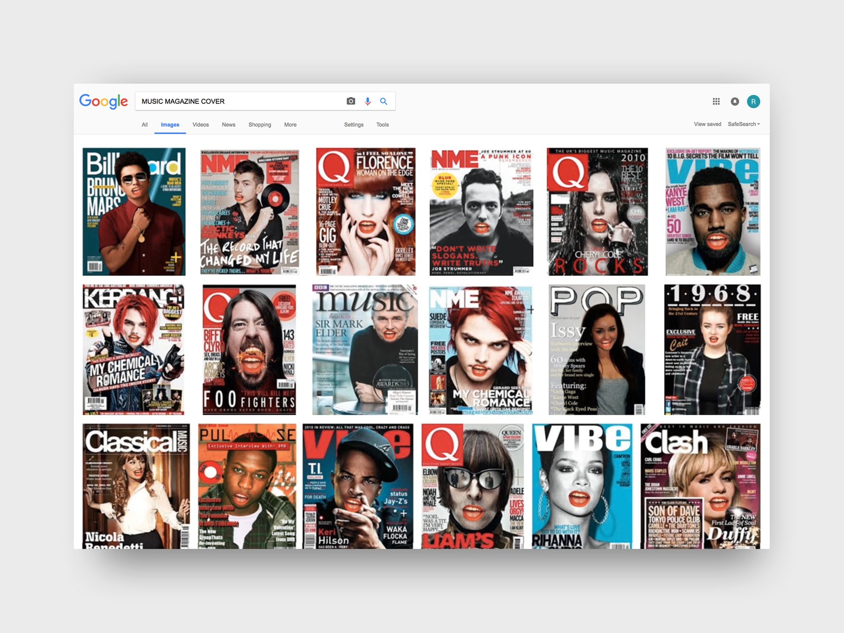Open NME Joe Strummer Punk Icon cover
This screenshot has width=844, height=633.
pyautogui.click(x=482, y=212)
